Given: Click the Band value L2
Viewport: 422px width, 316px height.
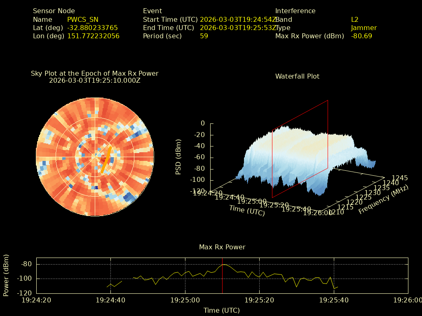Looking at the screenshot, I should (355, 19).
